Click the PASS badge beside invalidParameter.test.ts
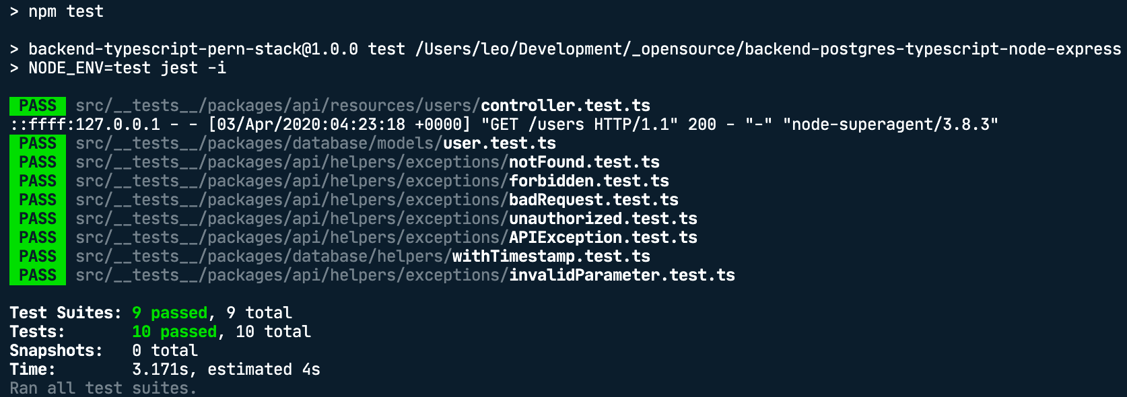1127x397 pixels. [38, 275]
